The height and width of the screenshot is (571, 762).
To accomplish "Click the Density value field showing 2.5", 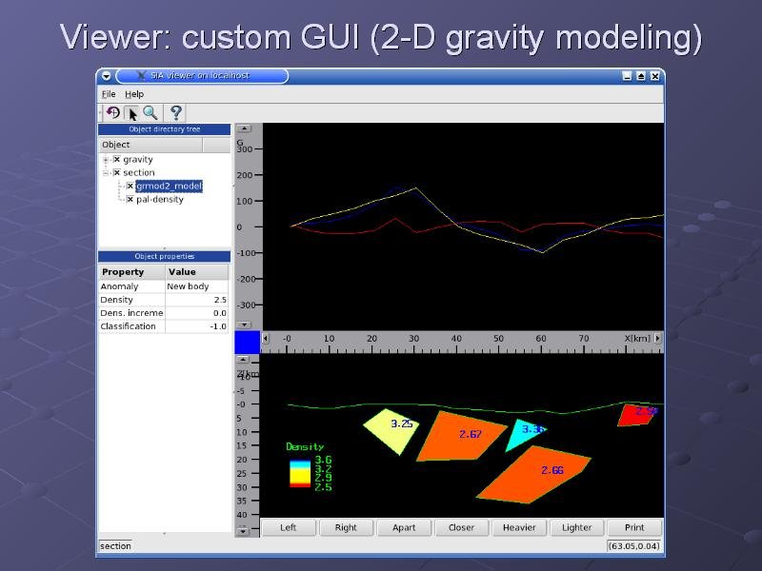I will (x=197, y=300).
